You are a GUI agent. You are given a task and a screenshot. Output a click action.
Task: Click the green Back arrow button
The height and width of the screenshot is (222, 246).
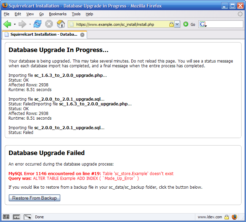coord(7,24)
